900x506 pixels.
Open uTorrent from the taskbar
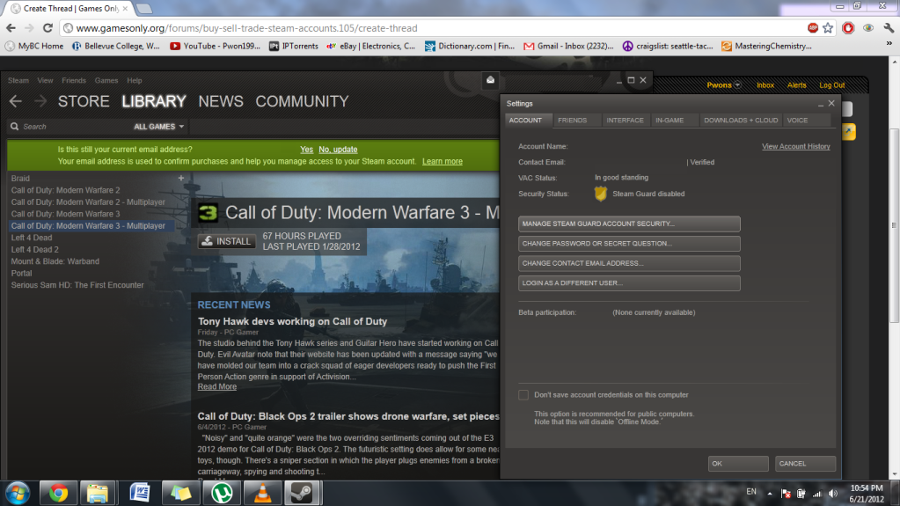(222, 493)
